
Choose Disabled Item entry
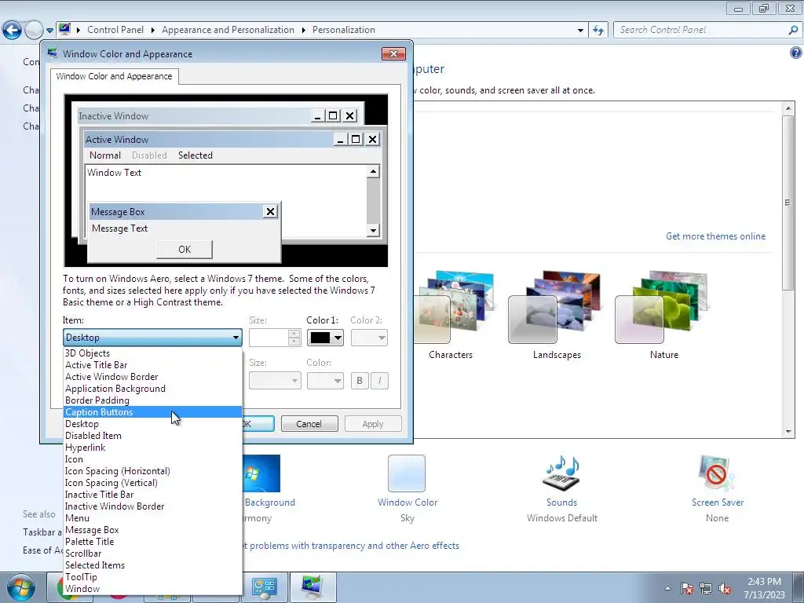pos(152,435)
